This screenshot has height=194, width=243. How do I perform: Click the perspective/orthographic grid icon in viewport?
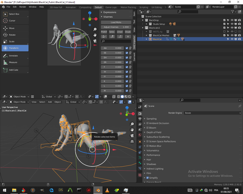click(x=132, y=141)
